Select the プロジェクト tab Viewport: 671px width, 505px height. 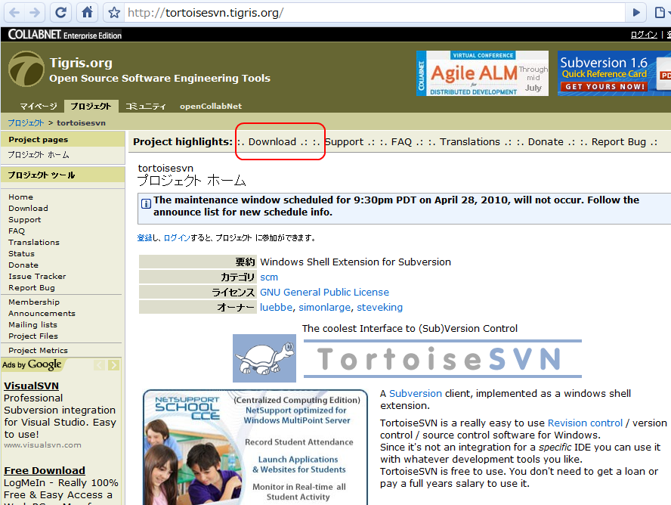91,106
